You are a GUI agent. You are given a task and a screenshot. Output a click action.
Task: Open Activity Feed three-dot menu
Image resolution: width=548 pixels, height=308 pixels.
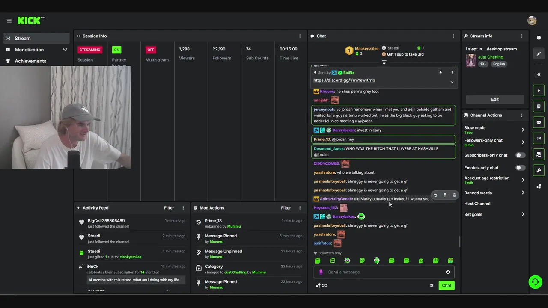click(x=183, y=208)
